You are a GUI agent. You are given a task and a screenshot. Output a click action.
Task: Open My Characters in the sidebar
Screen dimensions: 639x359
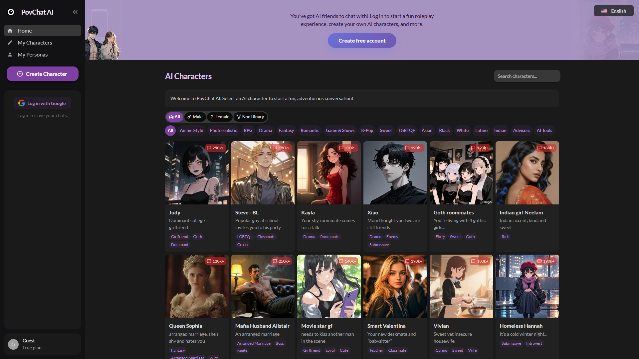[43, 43]
